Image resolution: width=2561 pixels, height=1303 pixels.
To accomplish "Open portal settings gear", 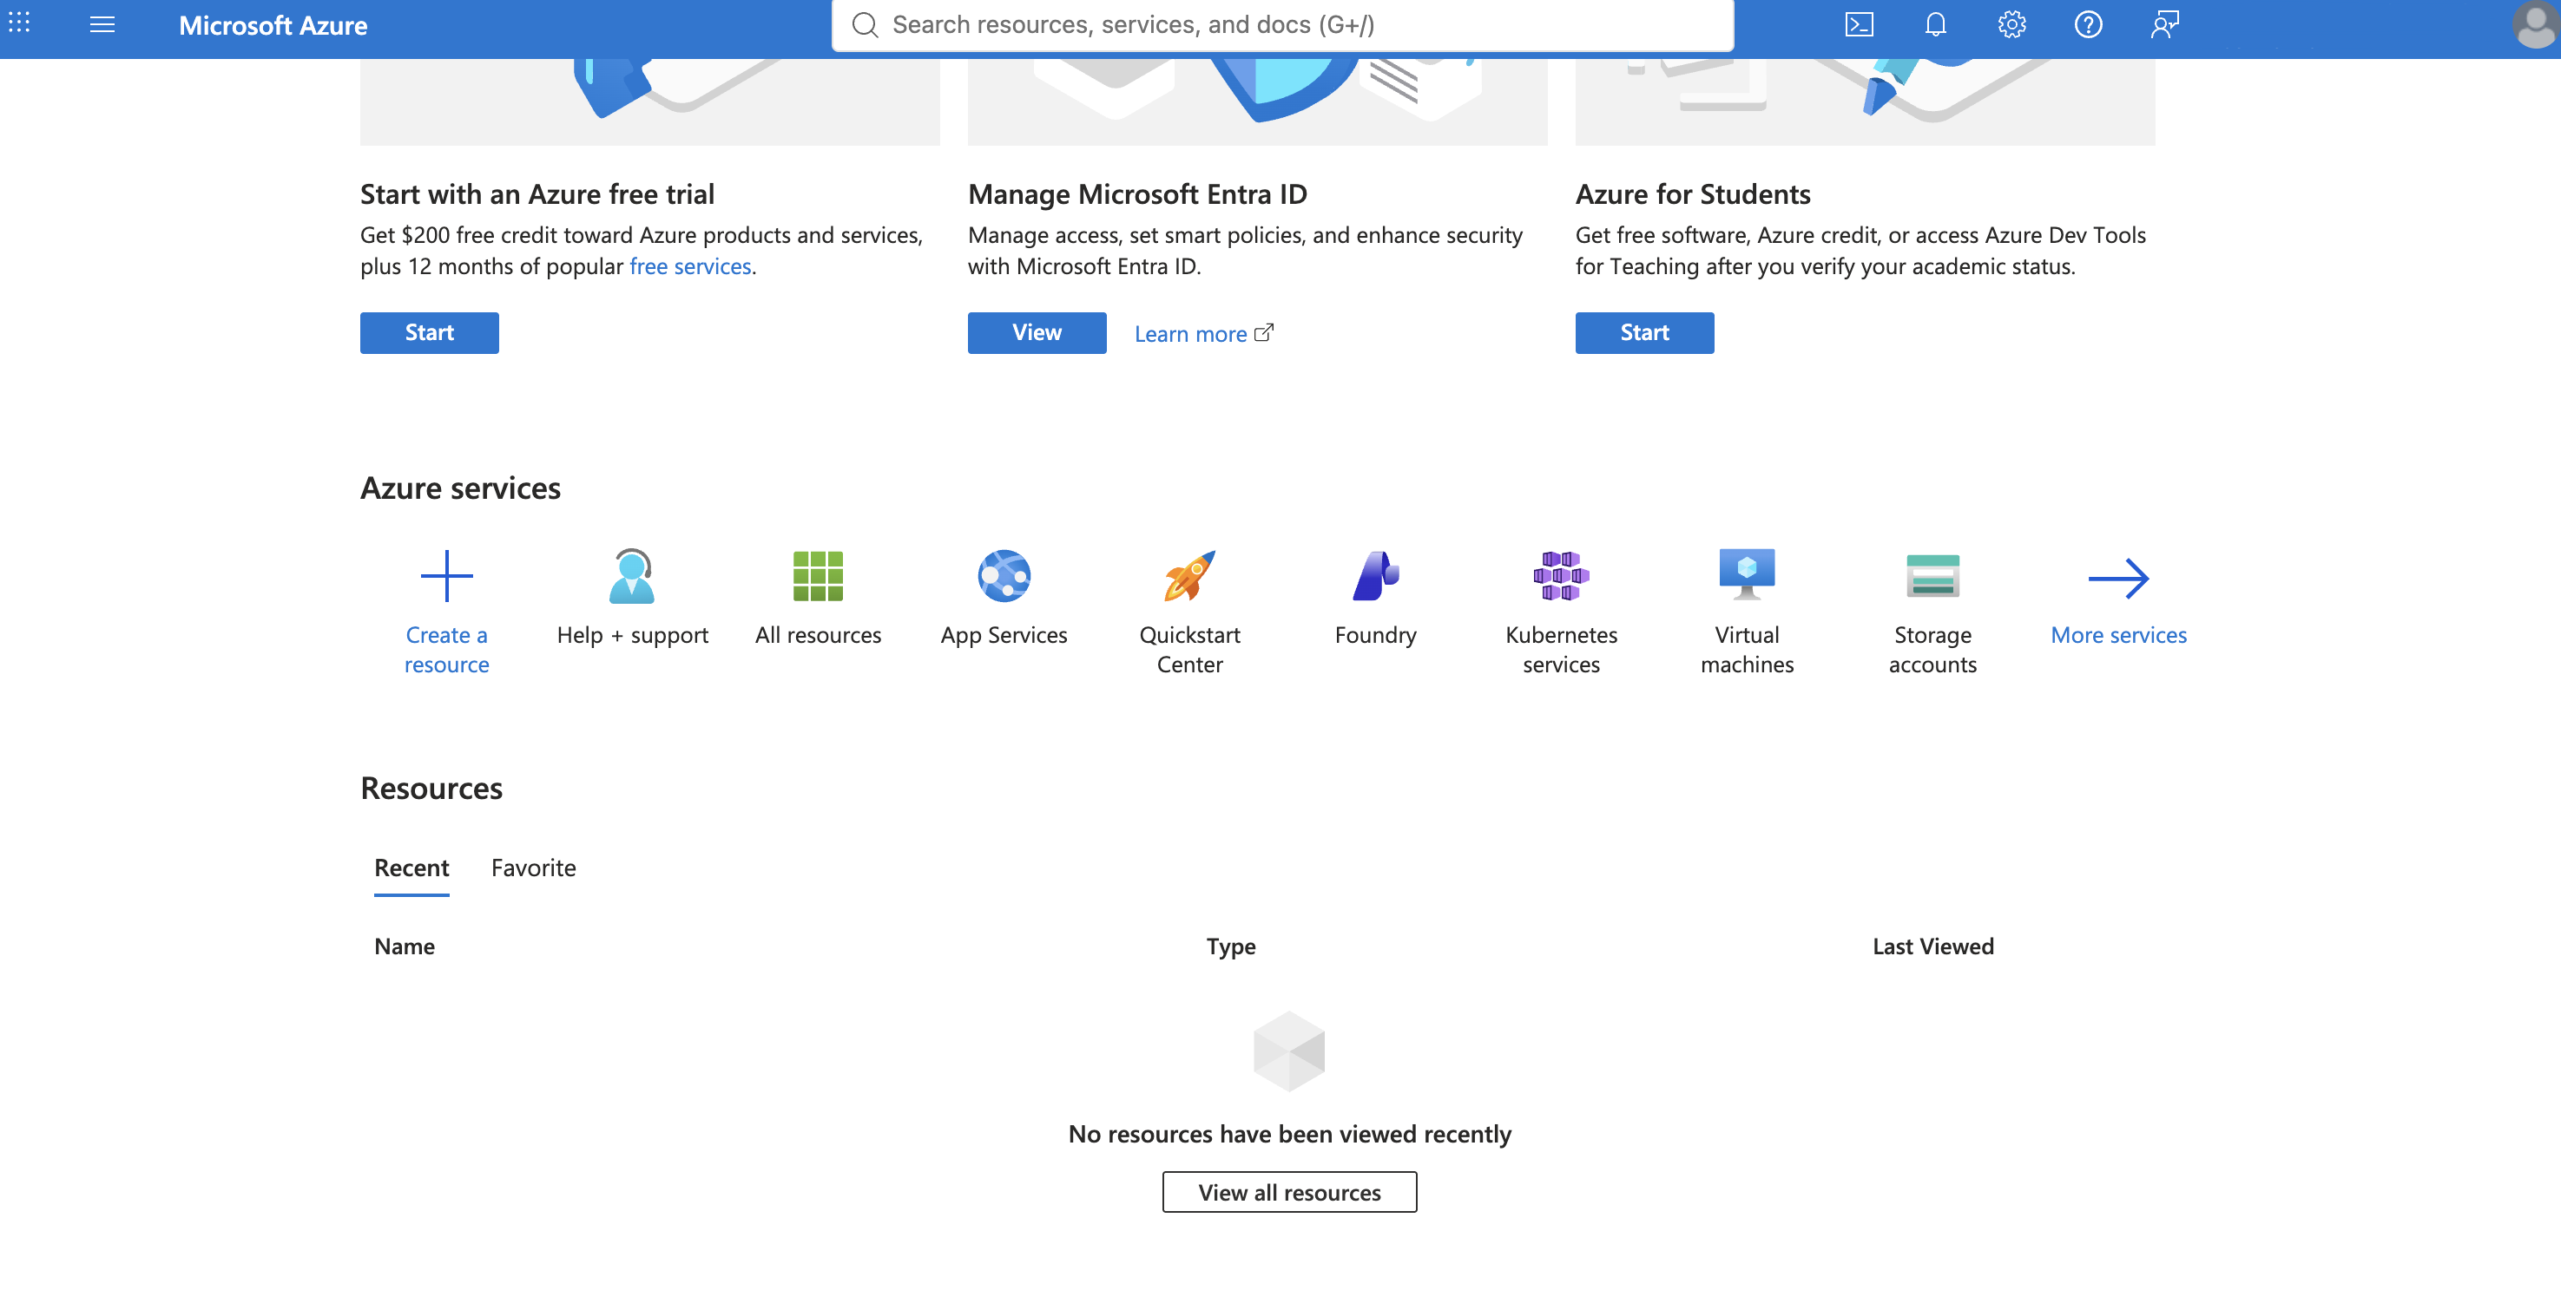I will pos(2011,23).
